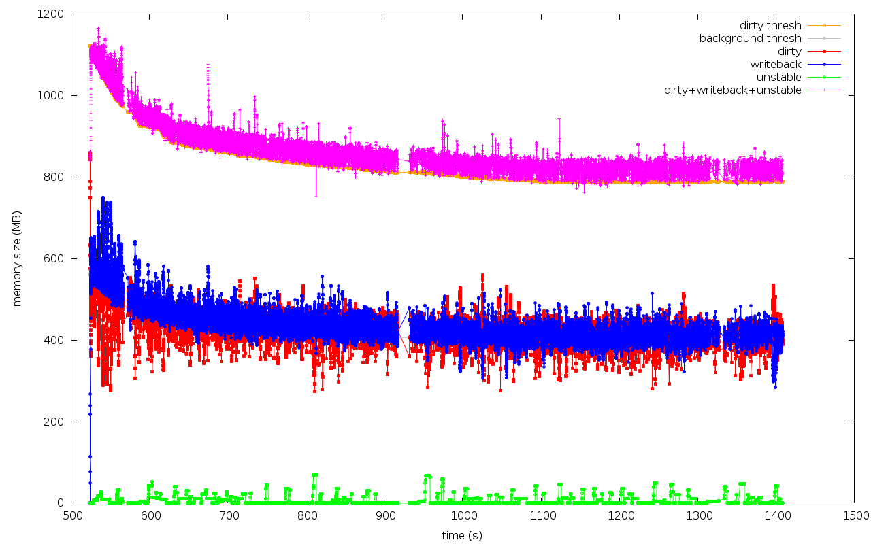Image resolution: width=871 pixels, height=544 pixels.
Task: Click the 'unstable' legend label
Action: coord(779,78)
